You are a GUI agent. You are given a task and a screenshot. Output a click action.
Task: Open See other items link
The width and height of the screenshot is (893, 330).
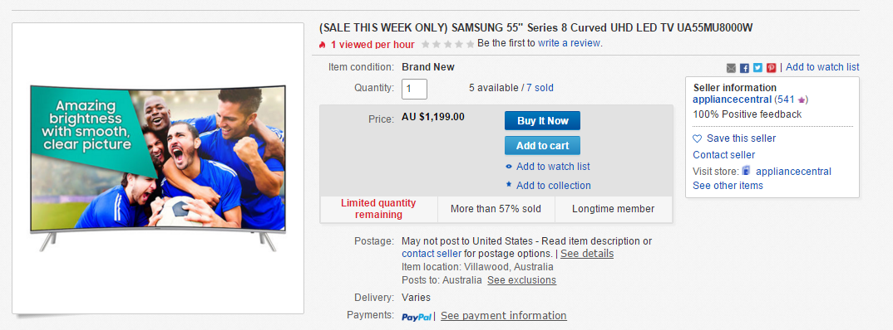[728, 185]
